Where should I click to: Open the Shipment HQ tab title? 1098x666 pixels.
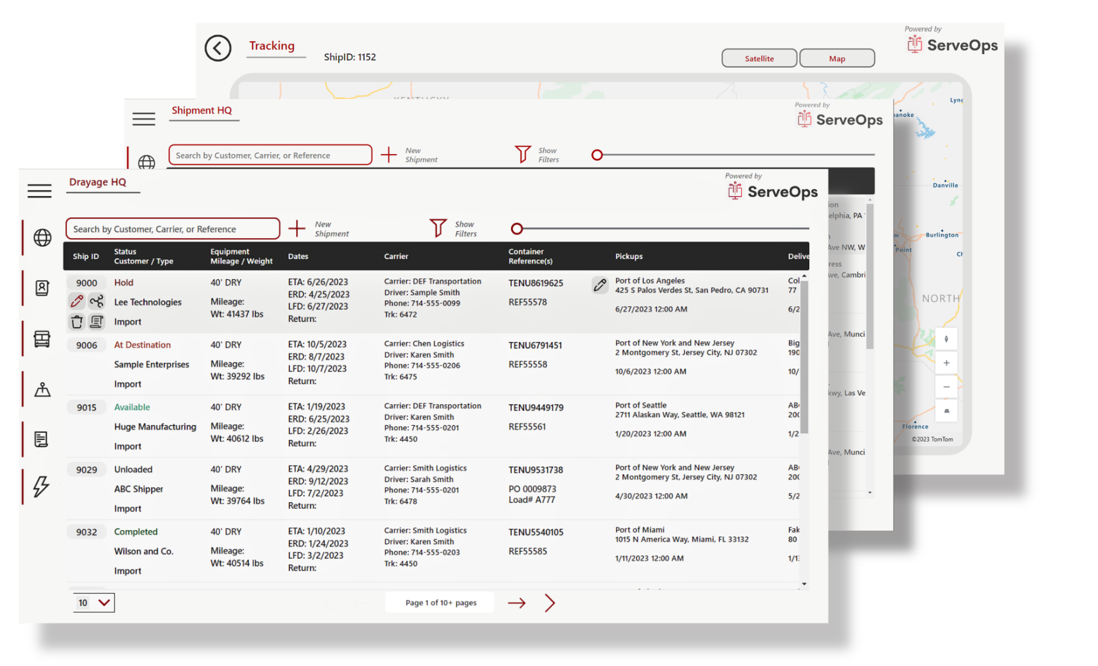pyautogui.click(x=202, y=110)
